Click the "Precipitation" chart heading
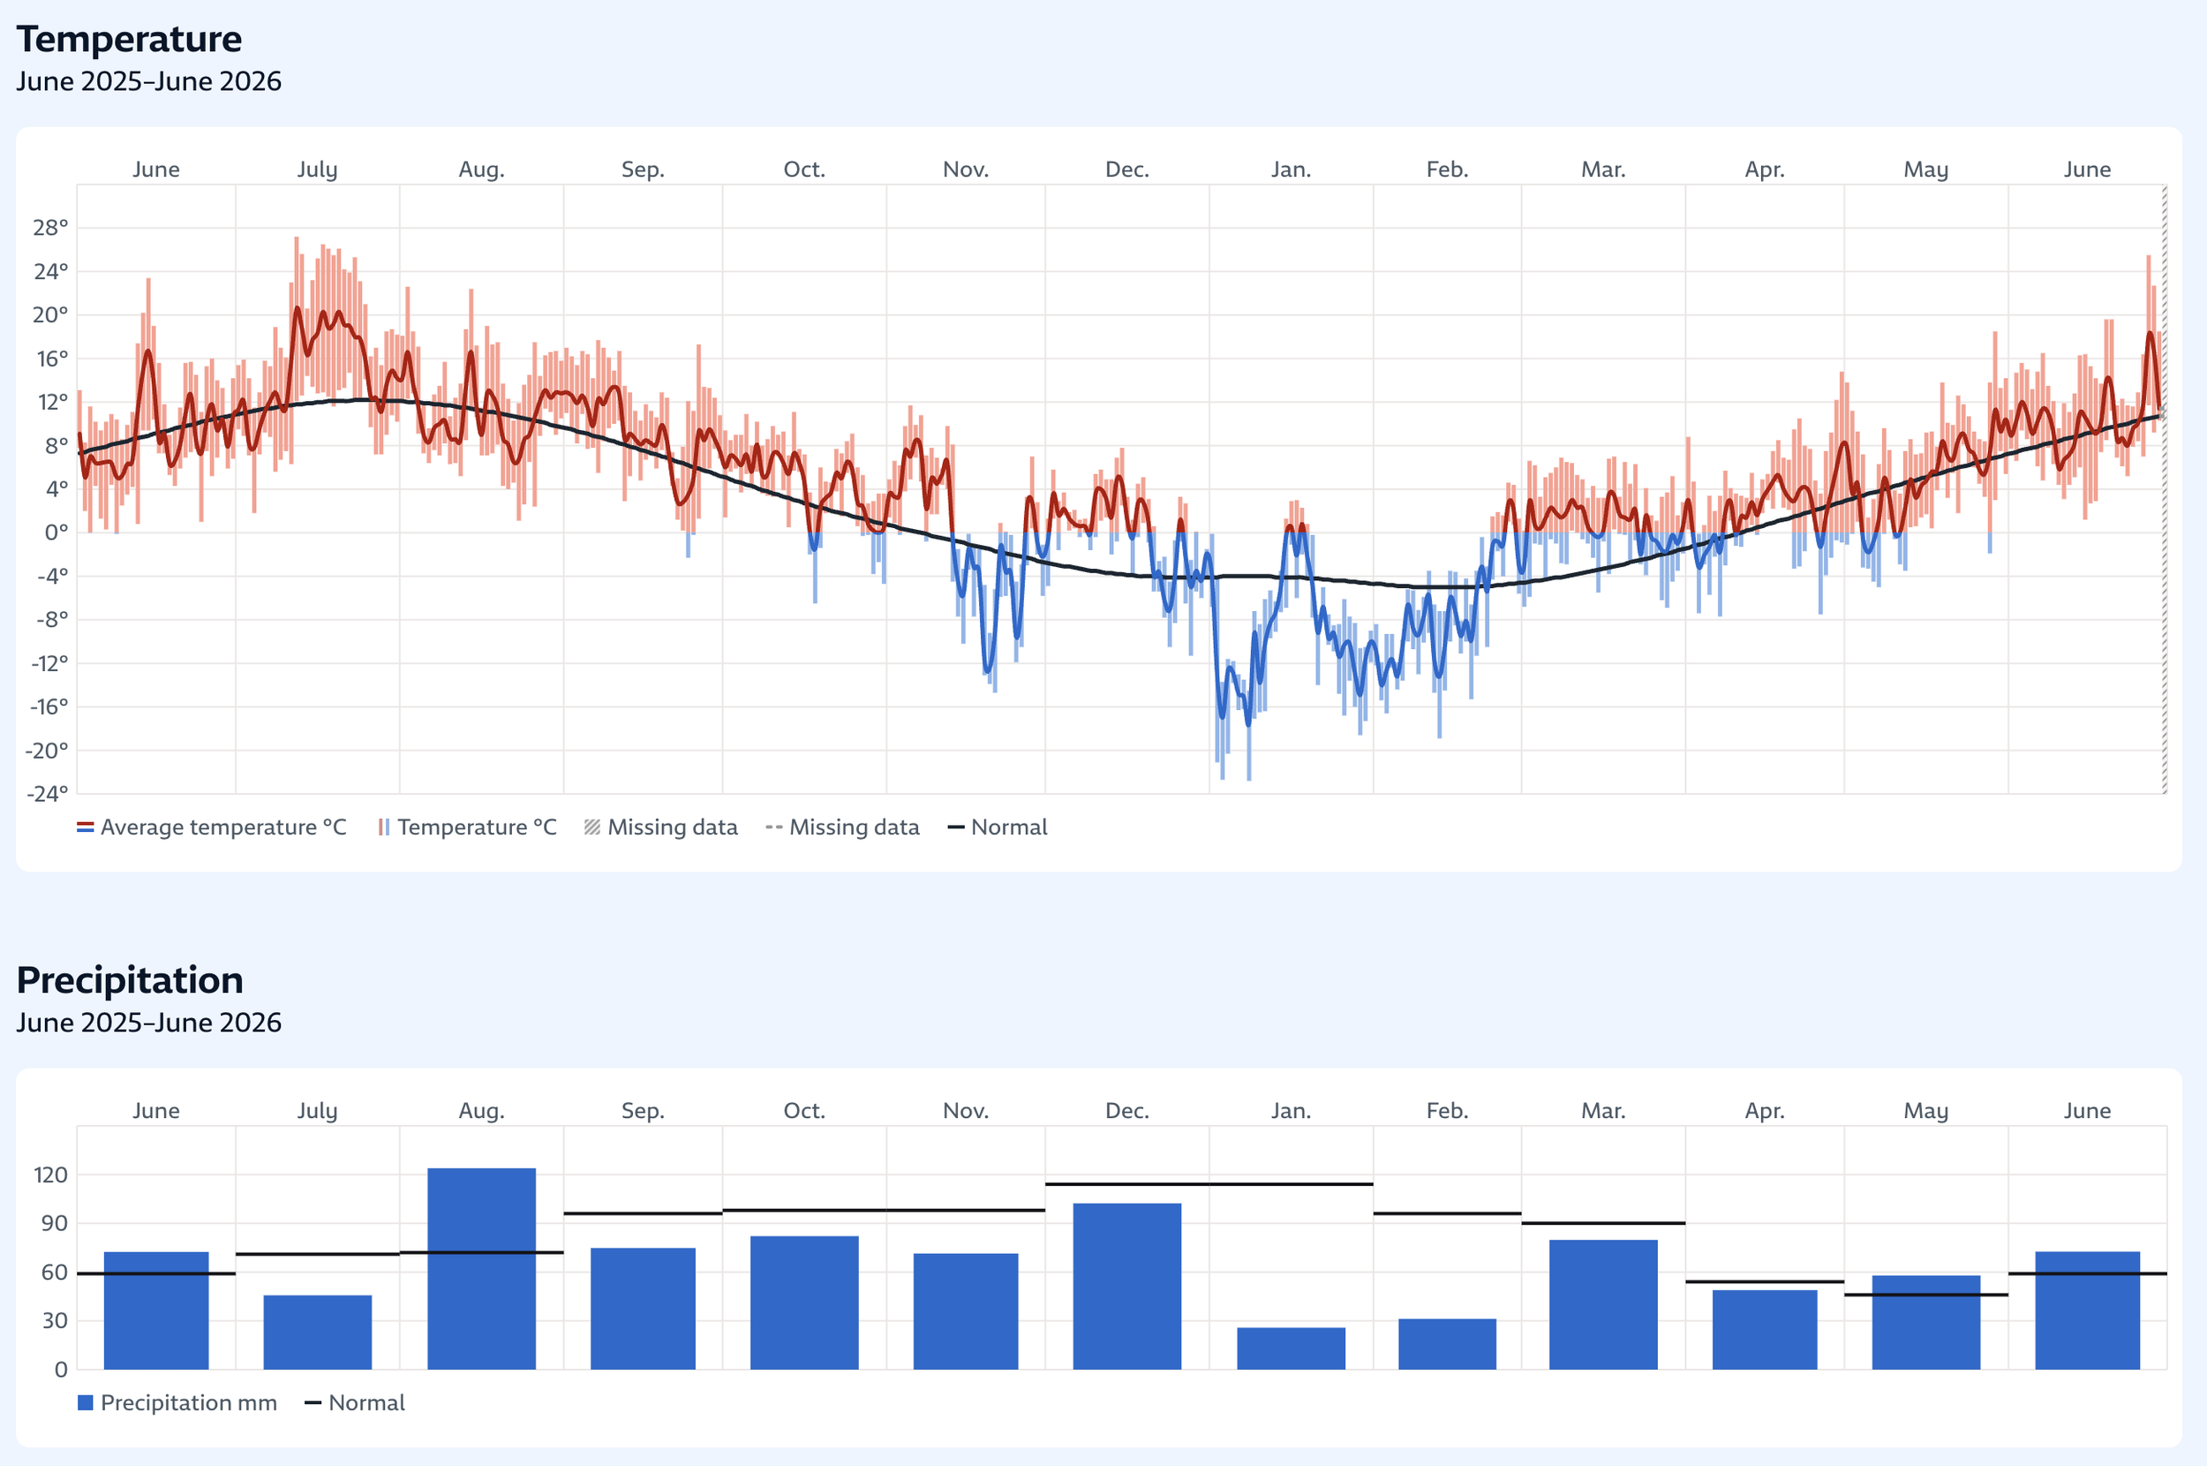Image resolution: width=2207 pixels, height=1466 pixels. point(130,979)
